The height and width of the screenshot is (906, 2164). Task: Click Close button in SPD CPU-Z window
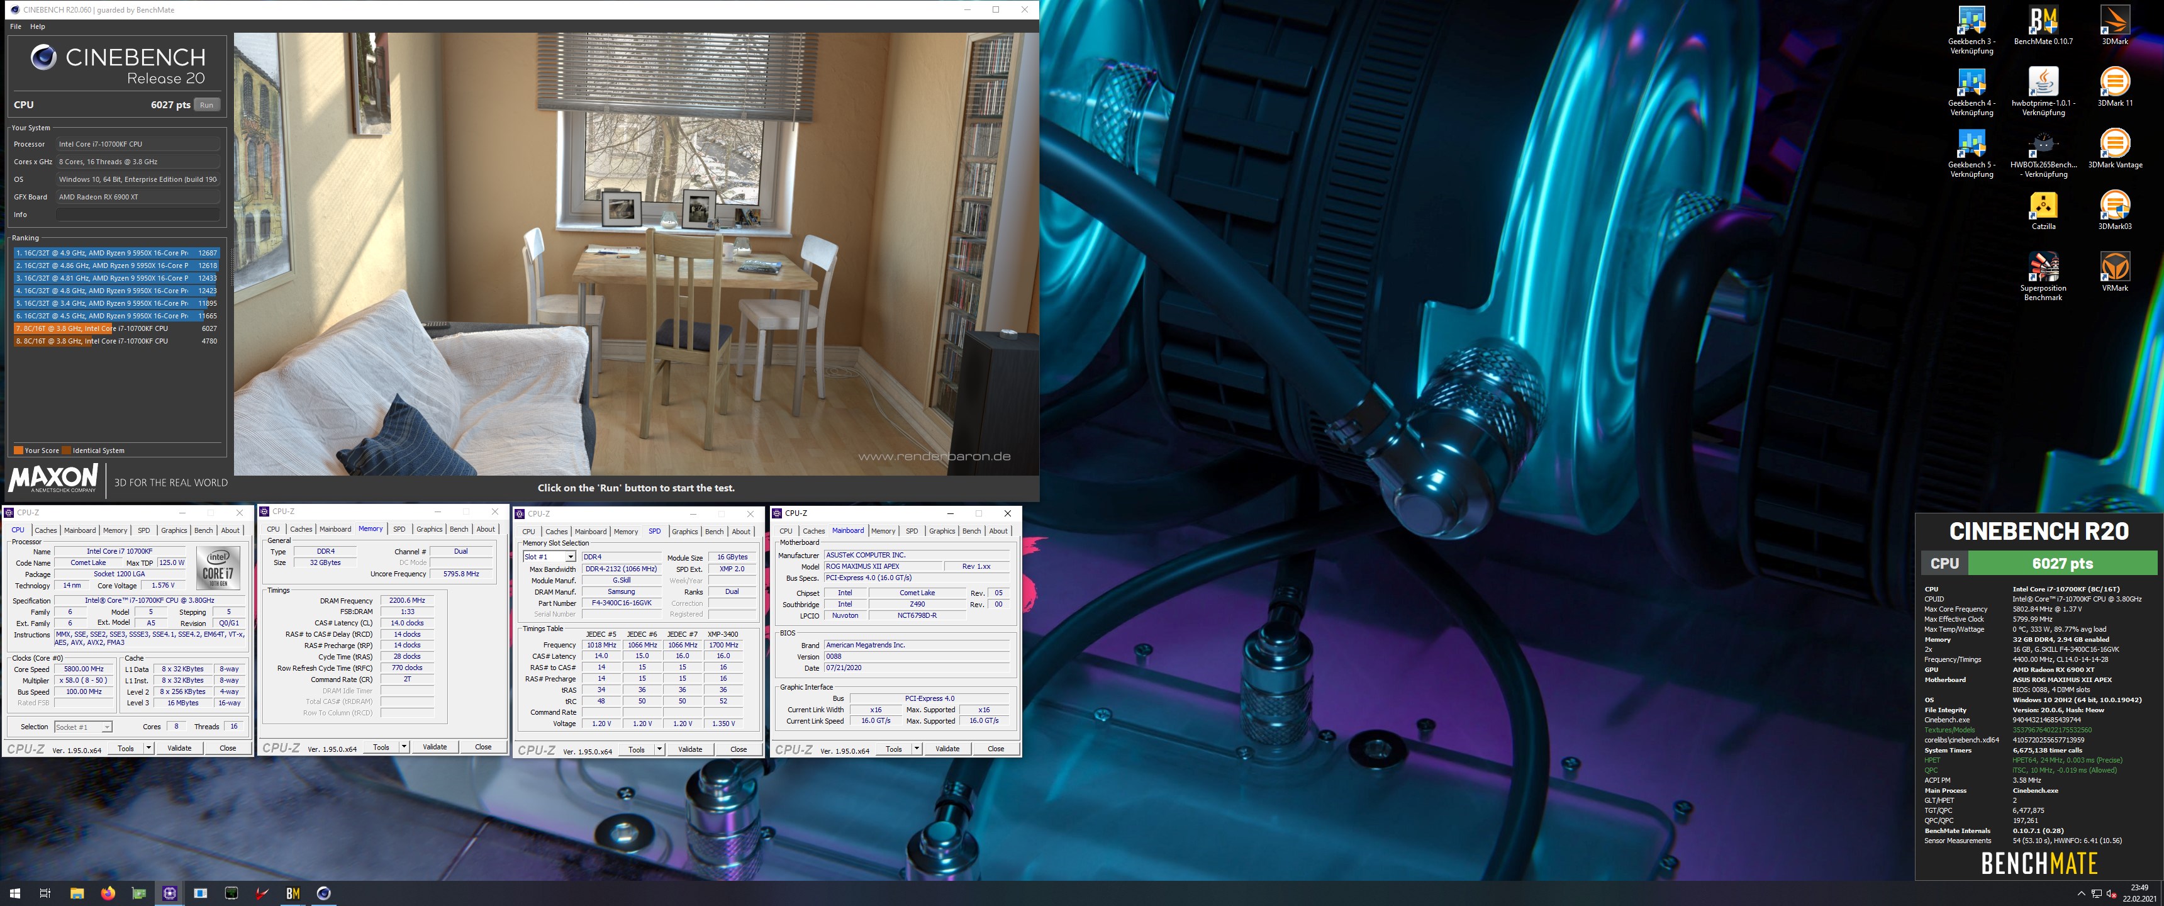pyautogui.click(x=739, y=749)
